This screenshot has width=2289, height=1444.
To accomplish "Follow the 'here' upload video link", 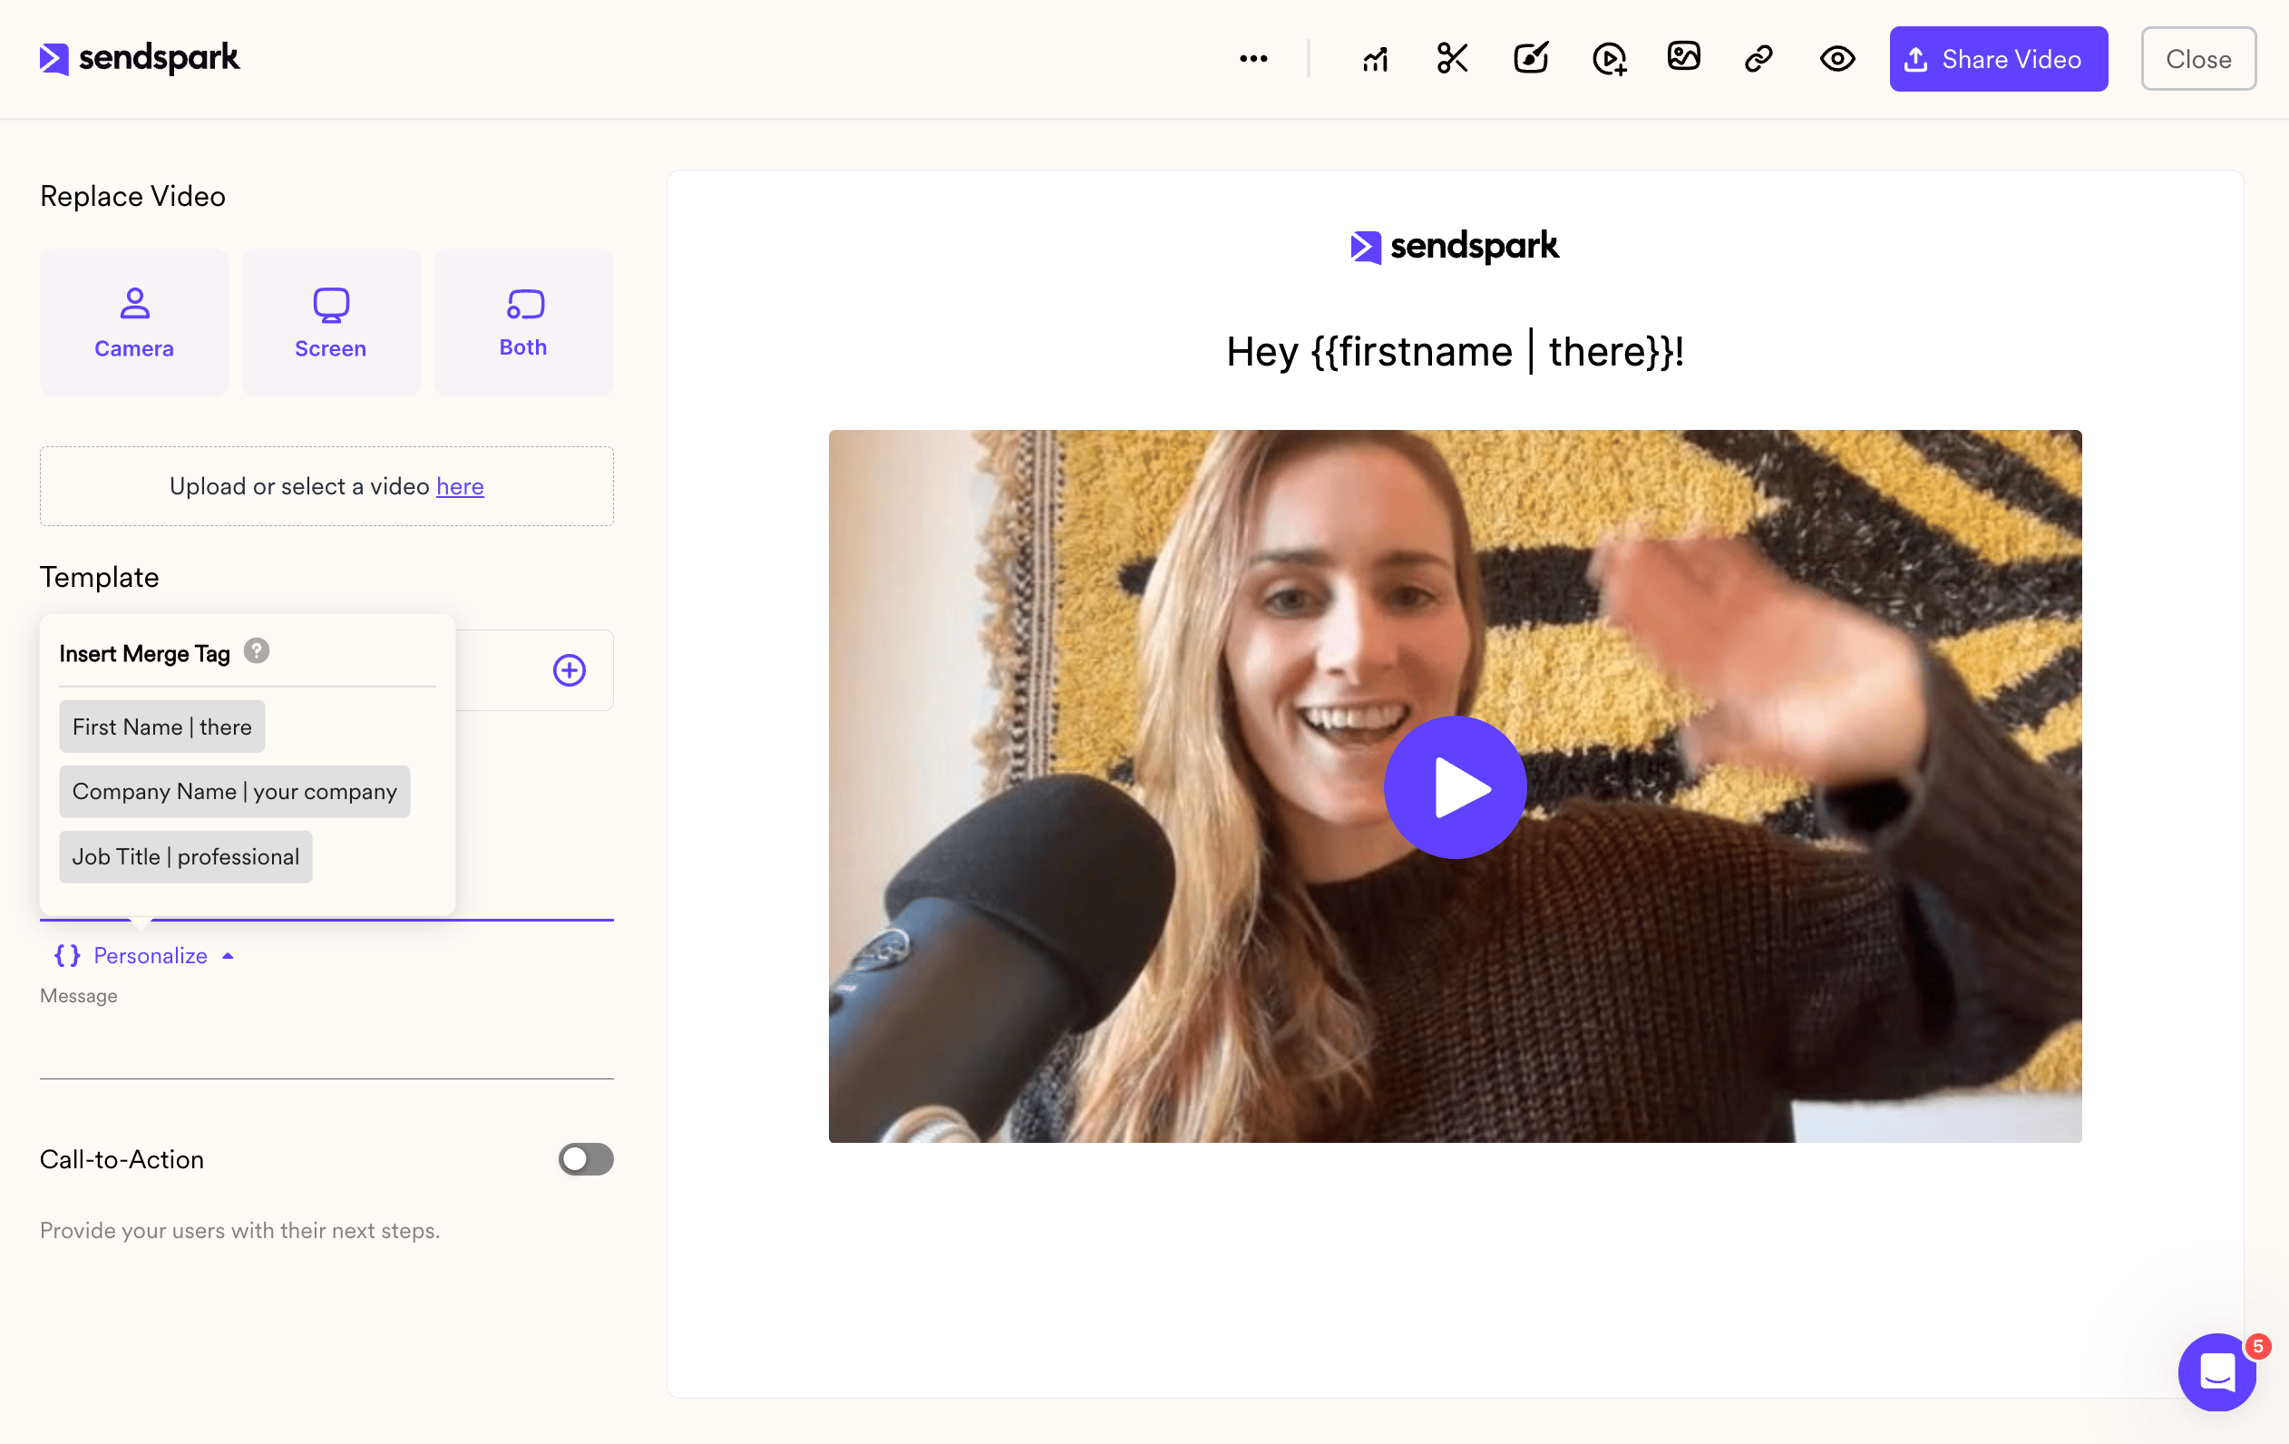I will click(x=460, y=486).
